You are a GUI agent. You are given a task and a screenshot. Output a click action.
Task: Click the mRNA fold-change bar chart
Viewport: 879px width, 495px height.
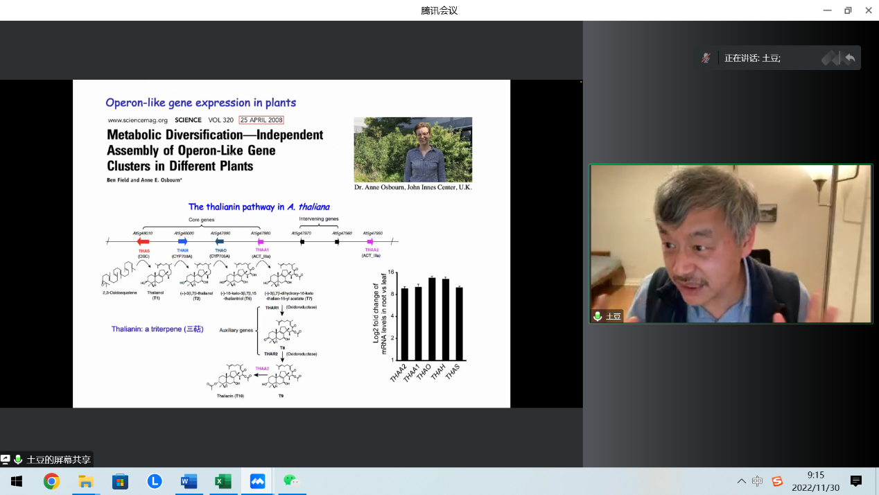(x=420, y=324)
